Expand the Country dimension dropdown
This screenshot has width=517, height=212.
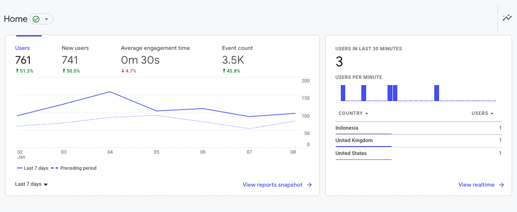point(353,114)
